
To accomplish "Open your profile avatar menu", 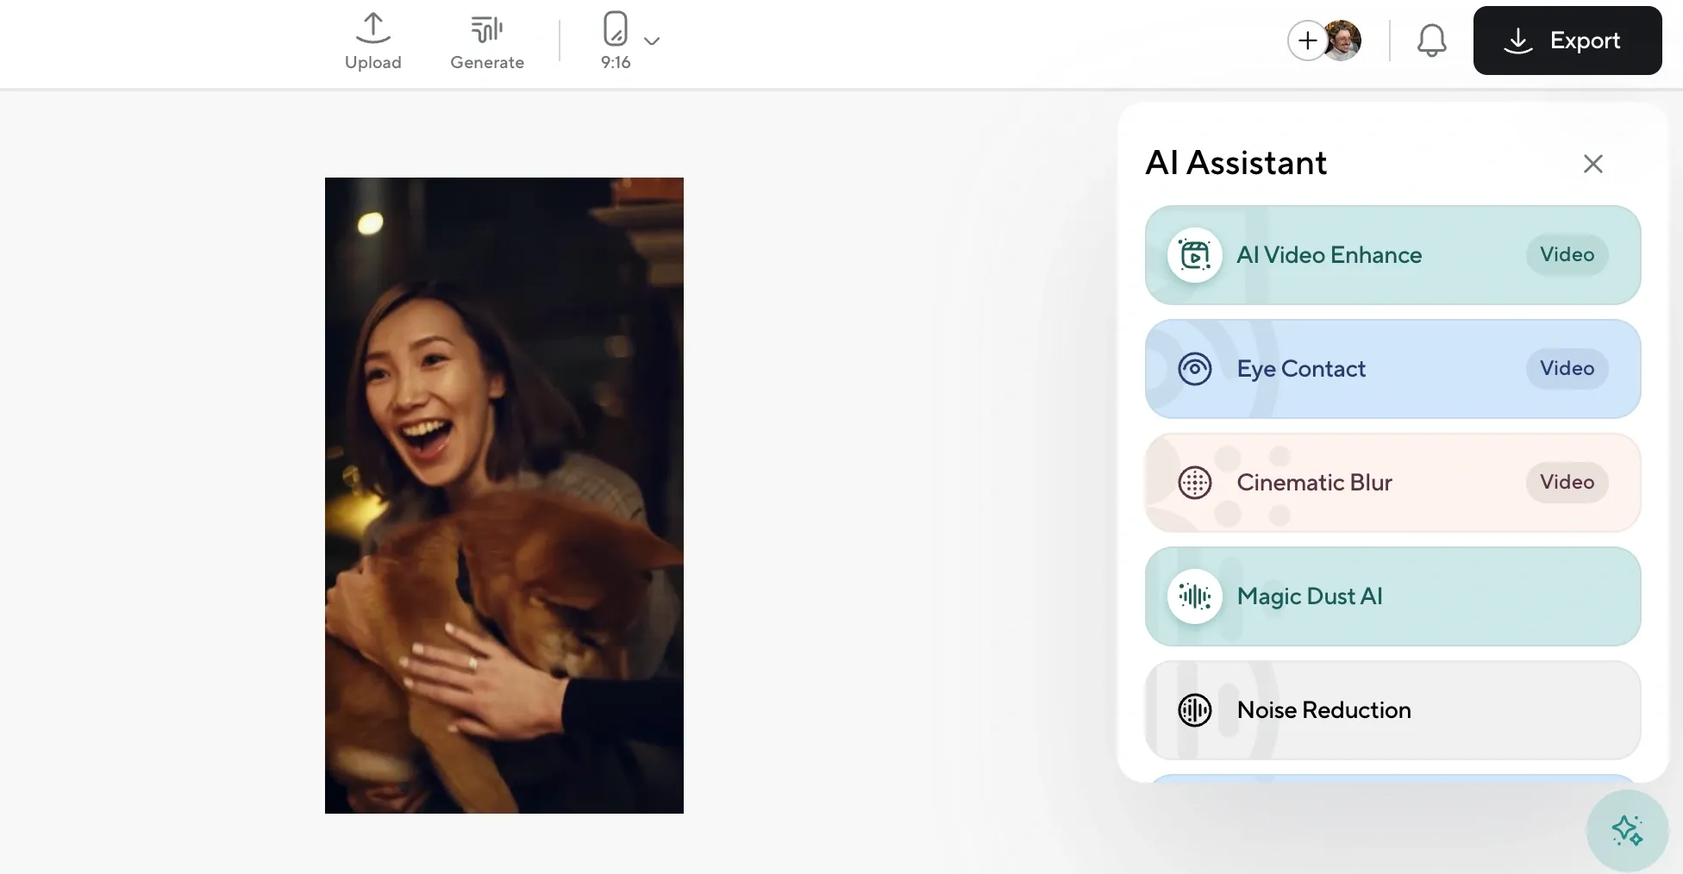I will coord(1342,40).
